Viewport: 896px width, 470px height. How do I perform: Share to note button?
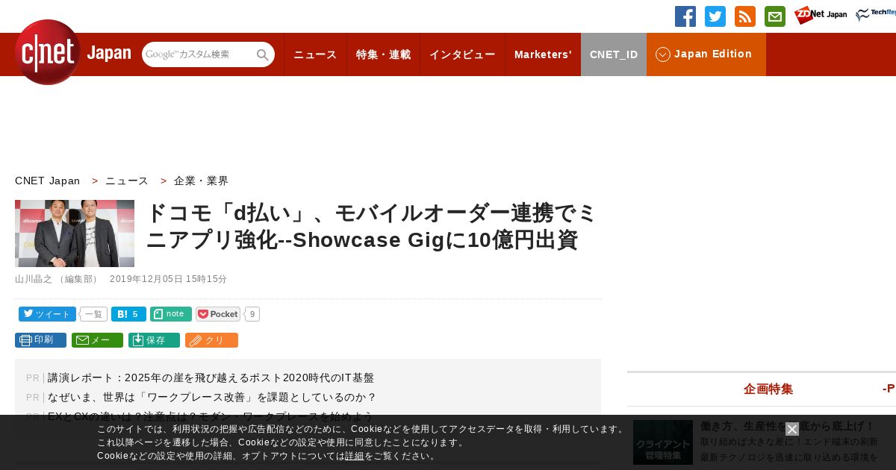pos(171,314)
